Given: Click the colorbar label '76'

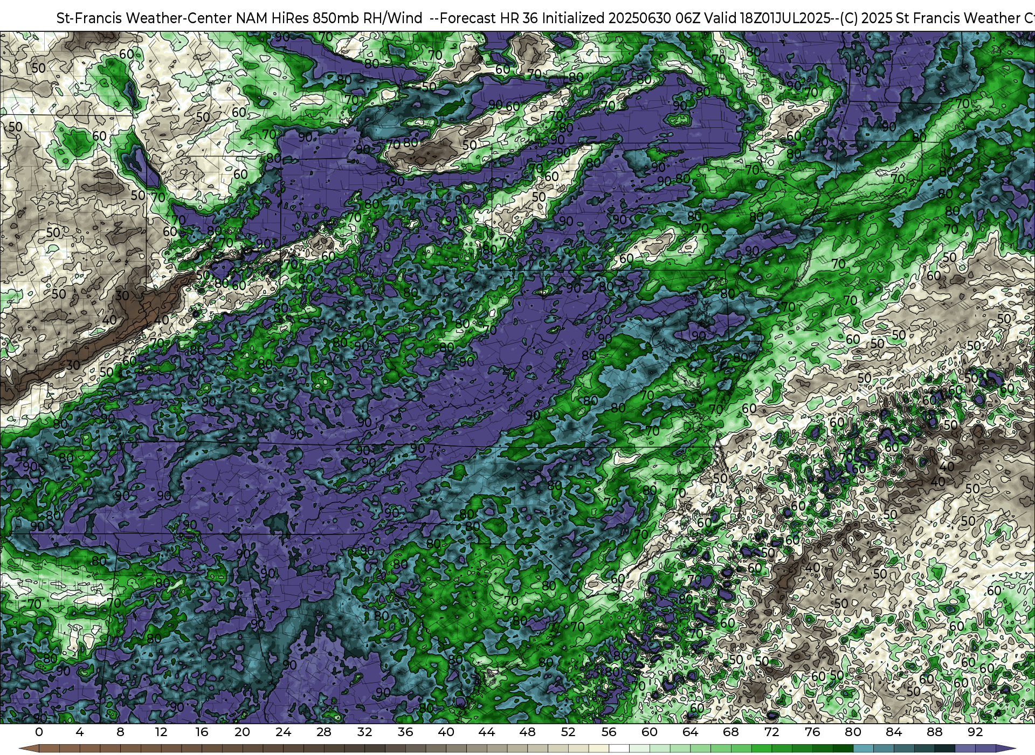Looking at the screenshot, I should coord(812,732).
